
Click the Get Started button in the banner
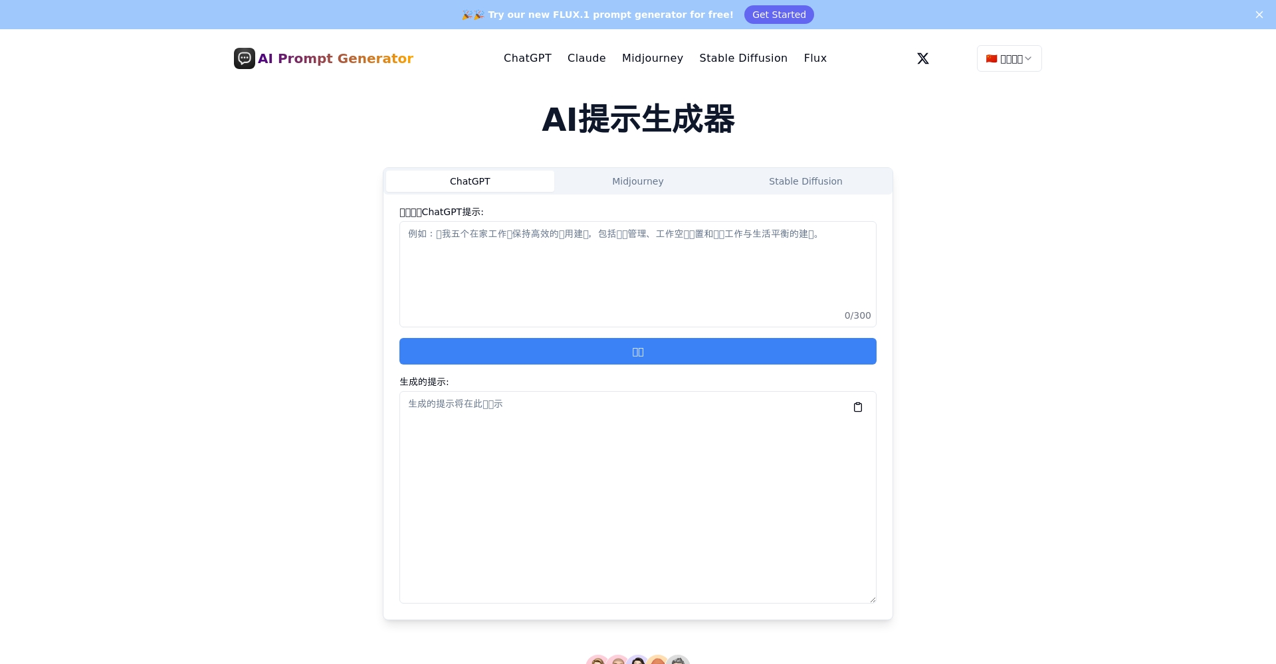779,15
